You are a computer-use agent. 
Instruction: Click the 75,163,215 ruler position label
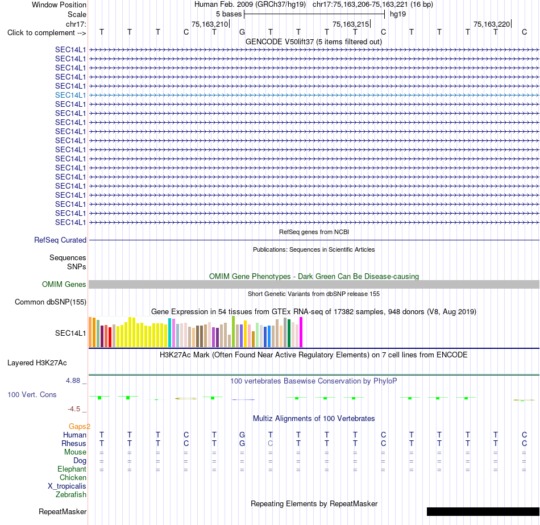[351, 24]
